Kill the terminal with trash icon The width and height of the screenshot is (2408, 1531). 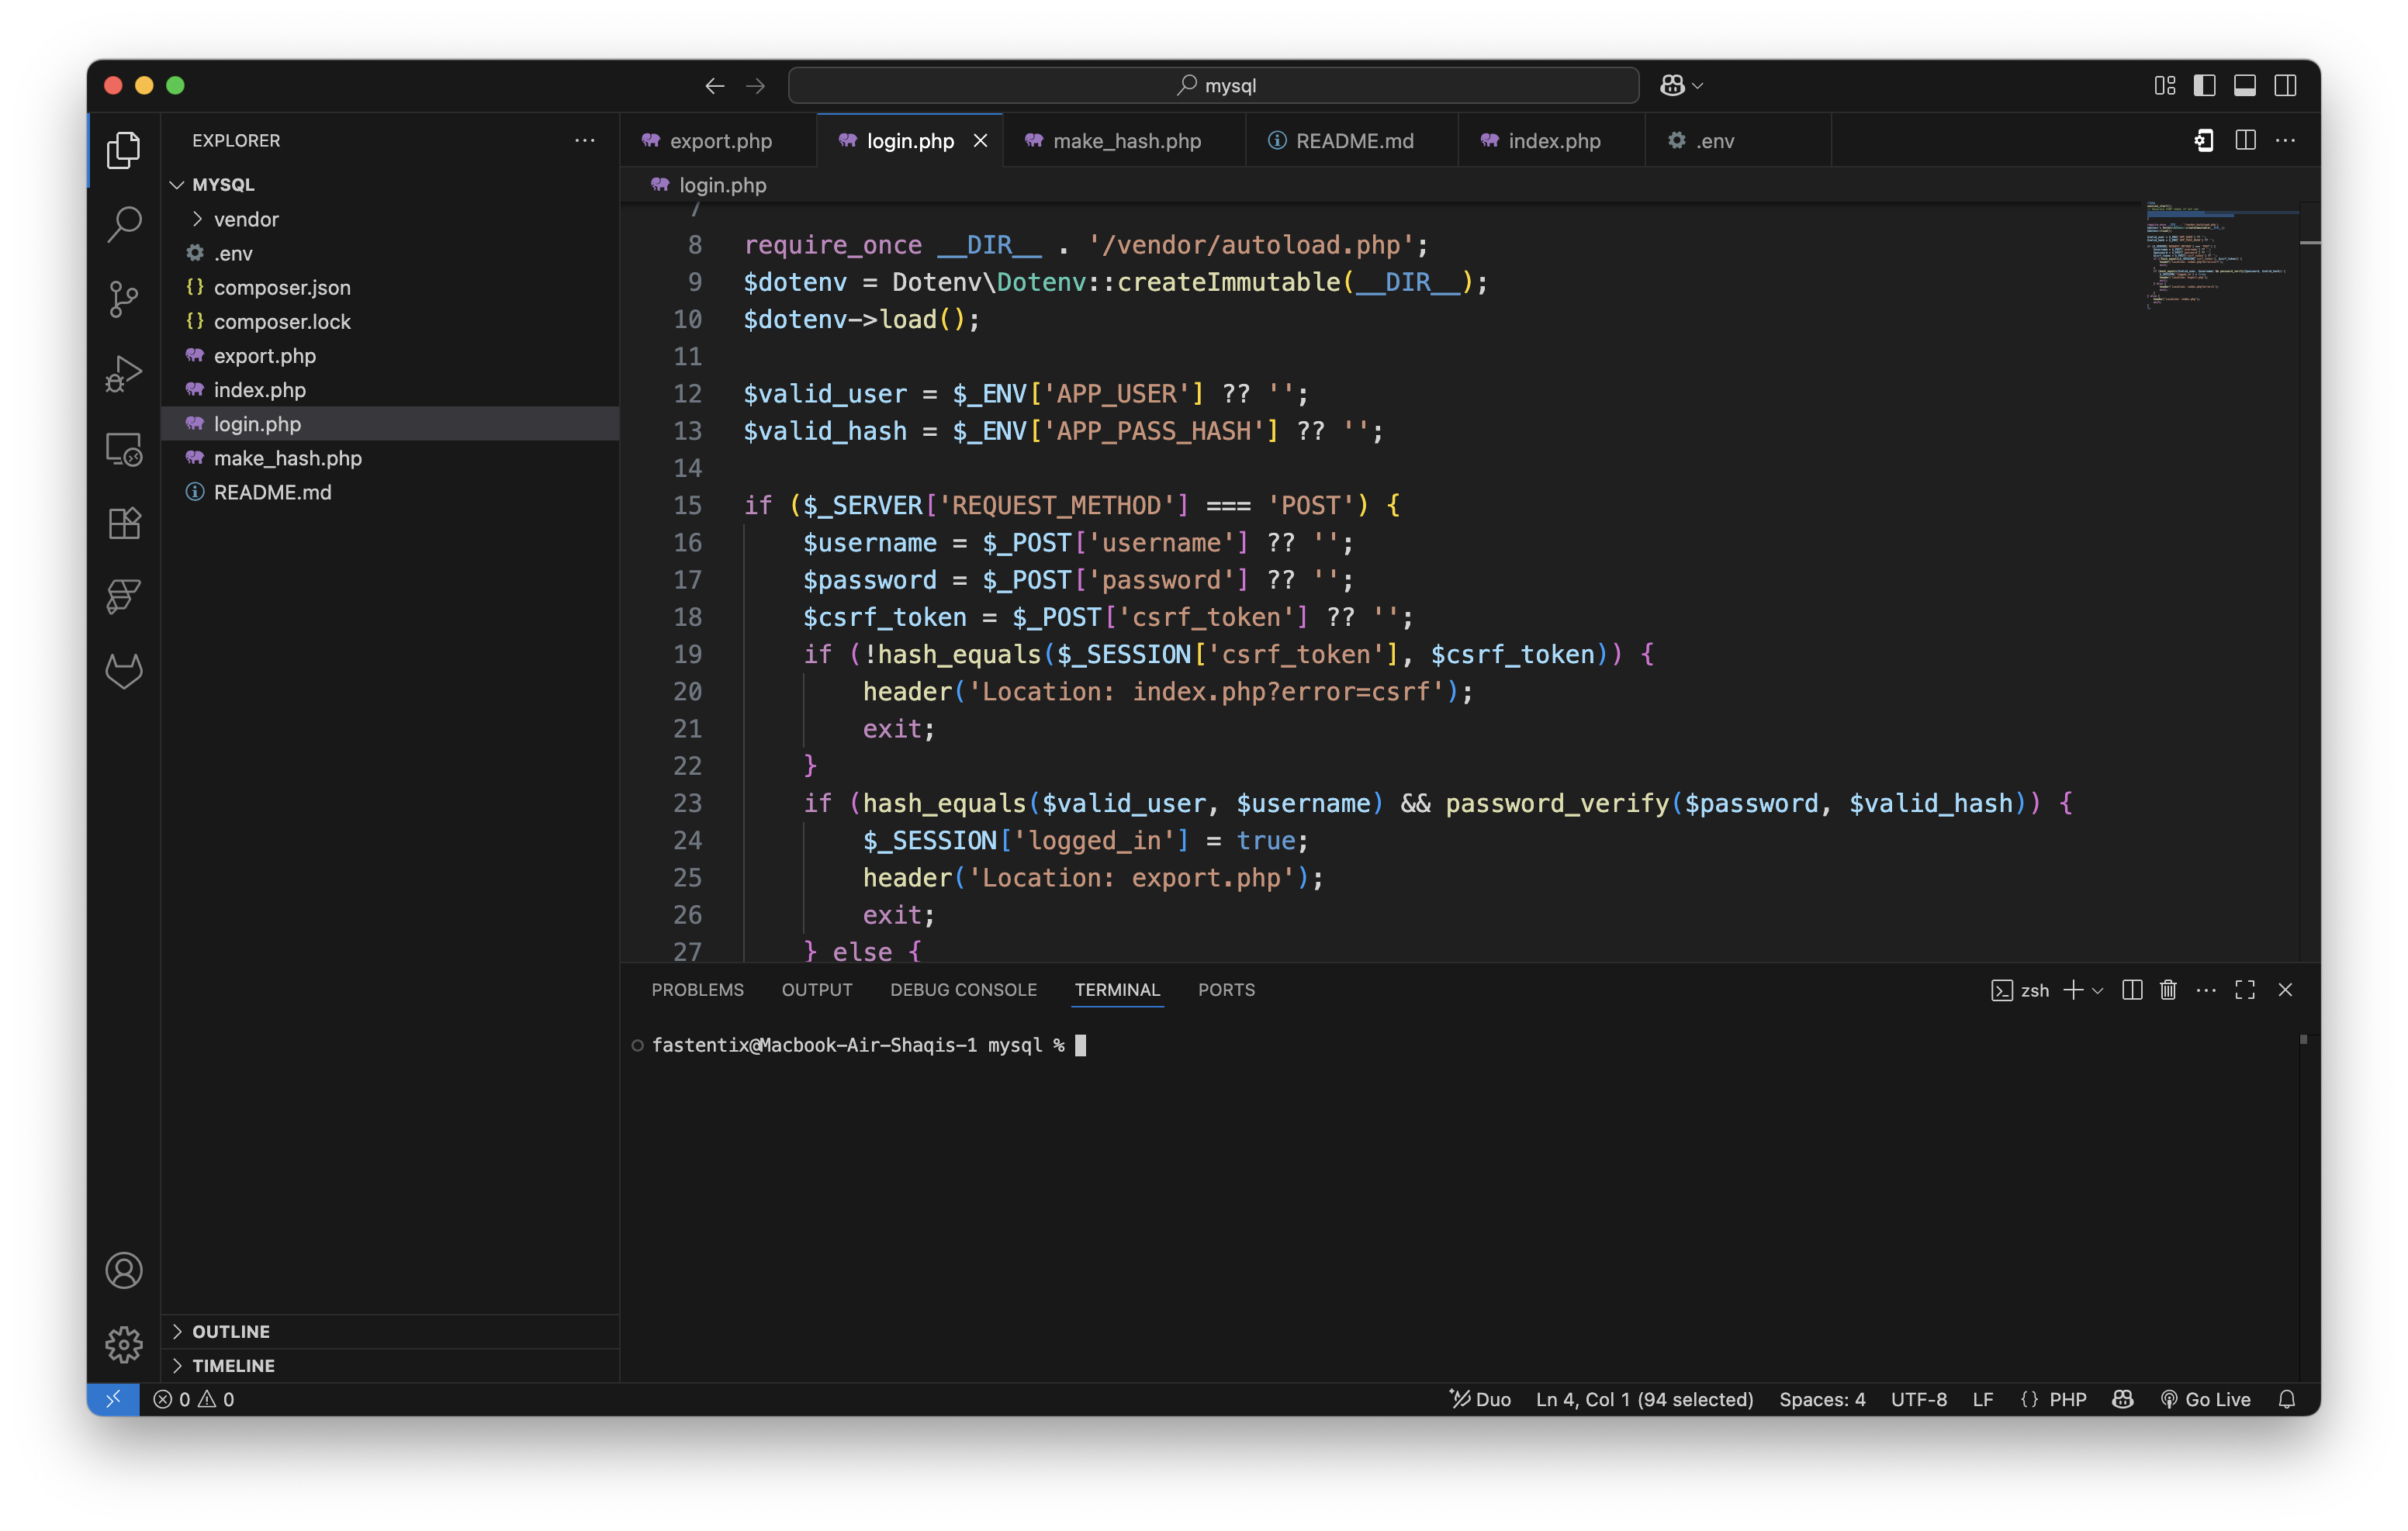click(2167, 989)
